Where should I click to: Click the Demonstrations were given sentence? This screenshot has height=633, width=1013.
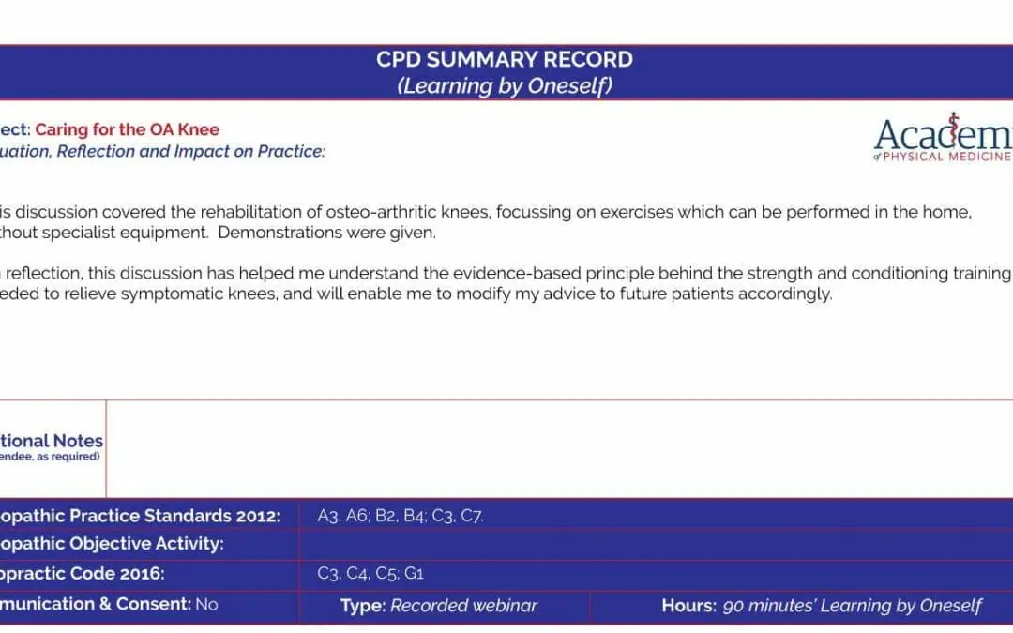(327, 233)
